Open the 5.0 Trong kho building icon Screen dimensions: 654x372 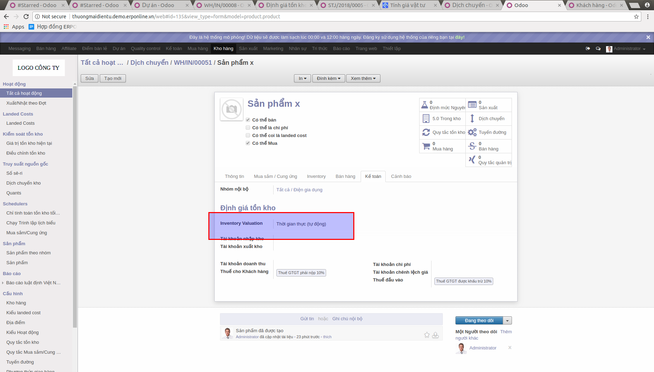click(x=426, y=119)
